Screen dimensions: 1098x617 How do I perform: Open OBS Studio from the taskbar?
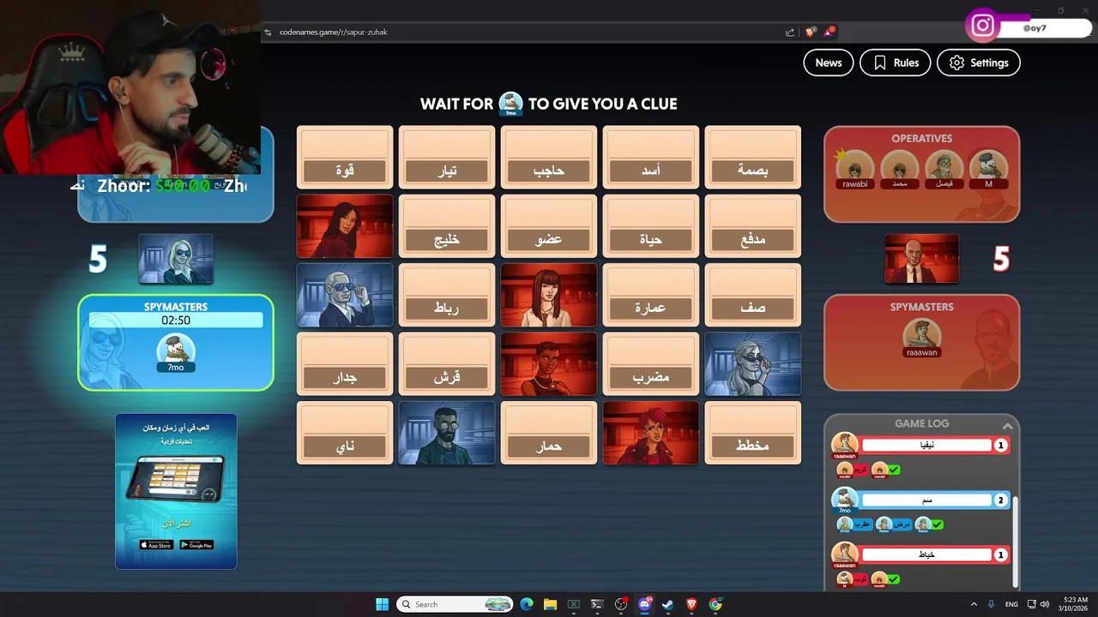click(621, 604)
